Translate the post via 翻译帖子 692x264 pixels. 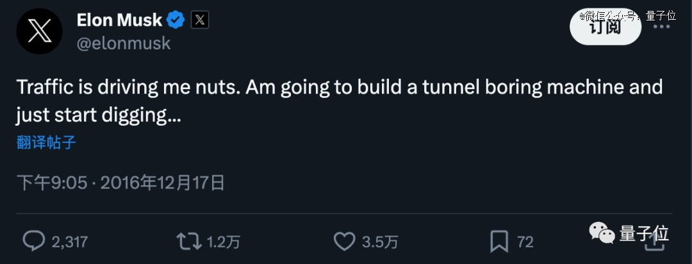46,143
